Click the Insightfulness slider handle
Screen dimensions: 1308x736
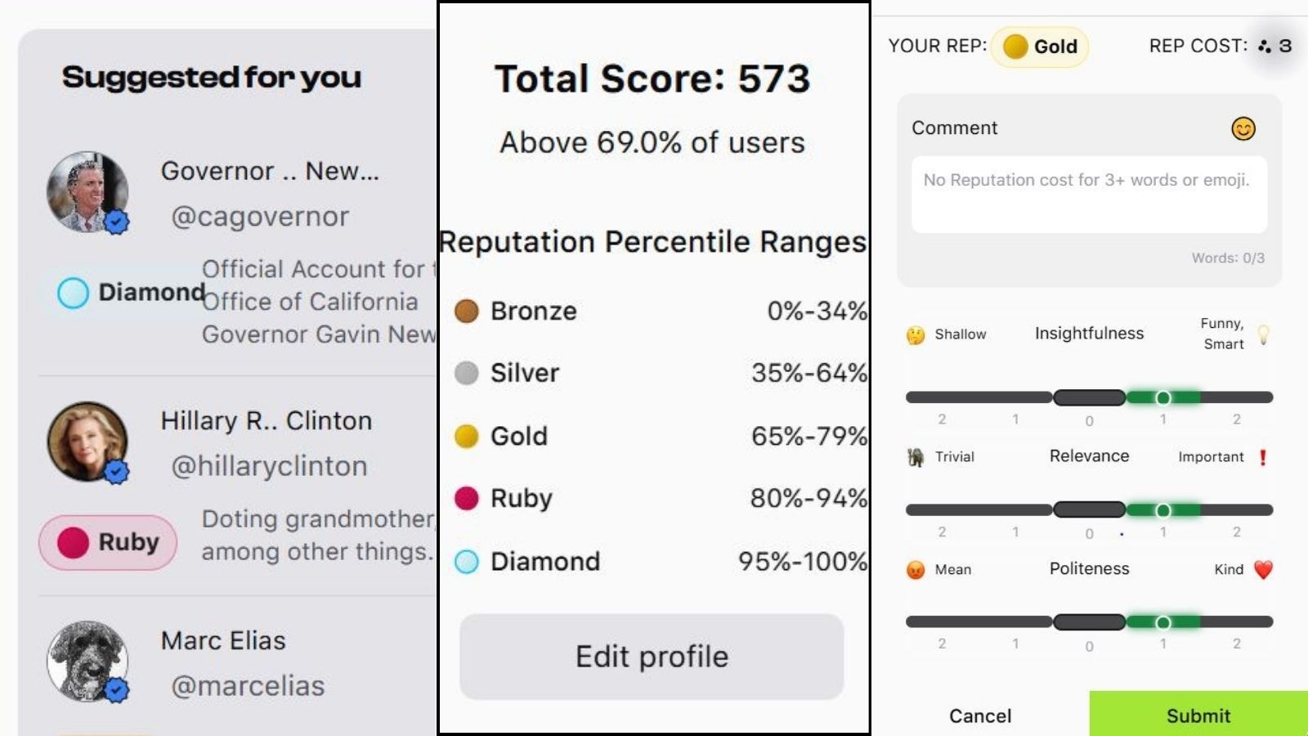coord(1162,397)
